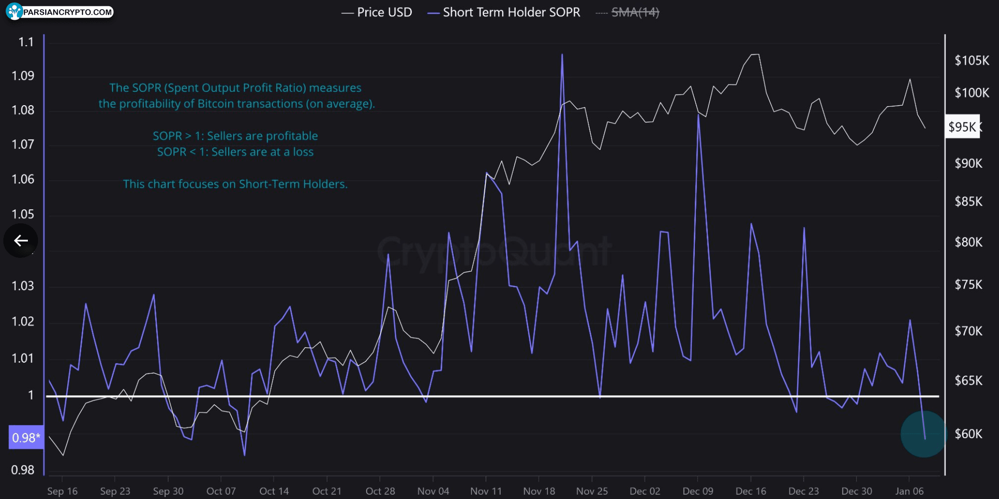Click the $105K price axis label

click(x=972, y=61)
